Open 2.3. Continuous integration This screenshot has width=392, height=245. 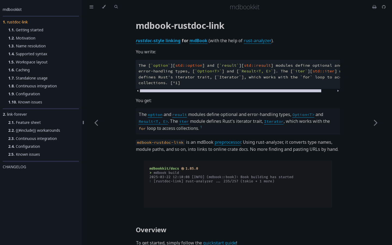pos(32,139)
